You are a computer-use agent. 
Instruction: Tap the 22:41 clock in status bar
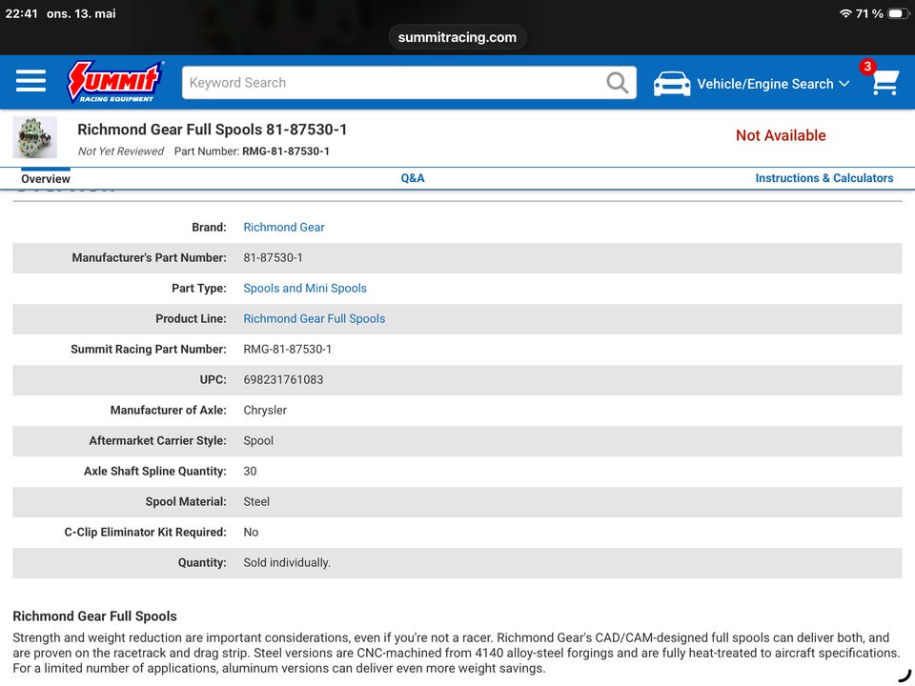coord(21,13)
